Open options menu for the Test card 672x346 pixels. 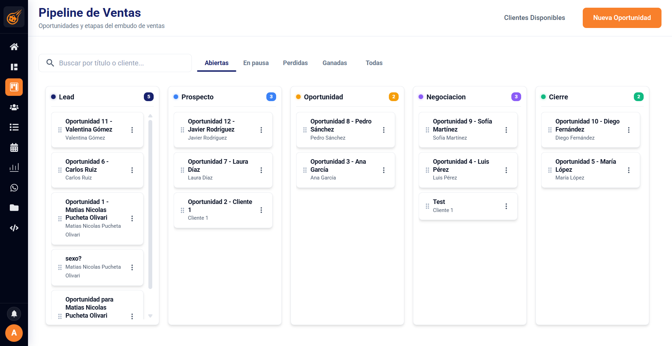pyautogui.click(x=506, y=206)
